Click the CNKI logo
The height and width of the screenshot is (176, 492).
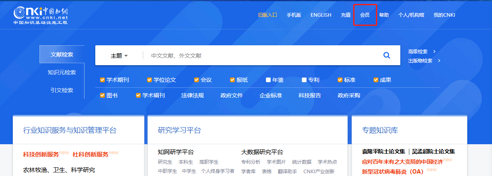(41, 15)
